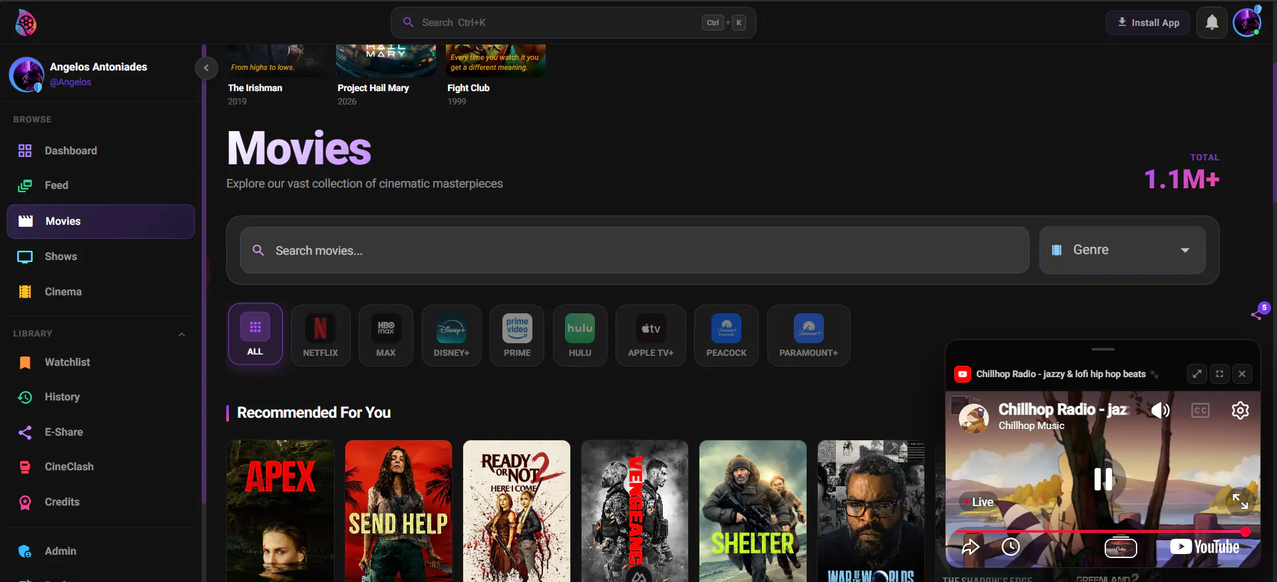Click the Search movies input field
This screenshot has height=582, width=1277.
tap(634, 250)
